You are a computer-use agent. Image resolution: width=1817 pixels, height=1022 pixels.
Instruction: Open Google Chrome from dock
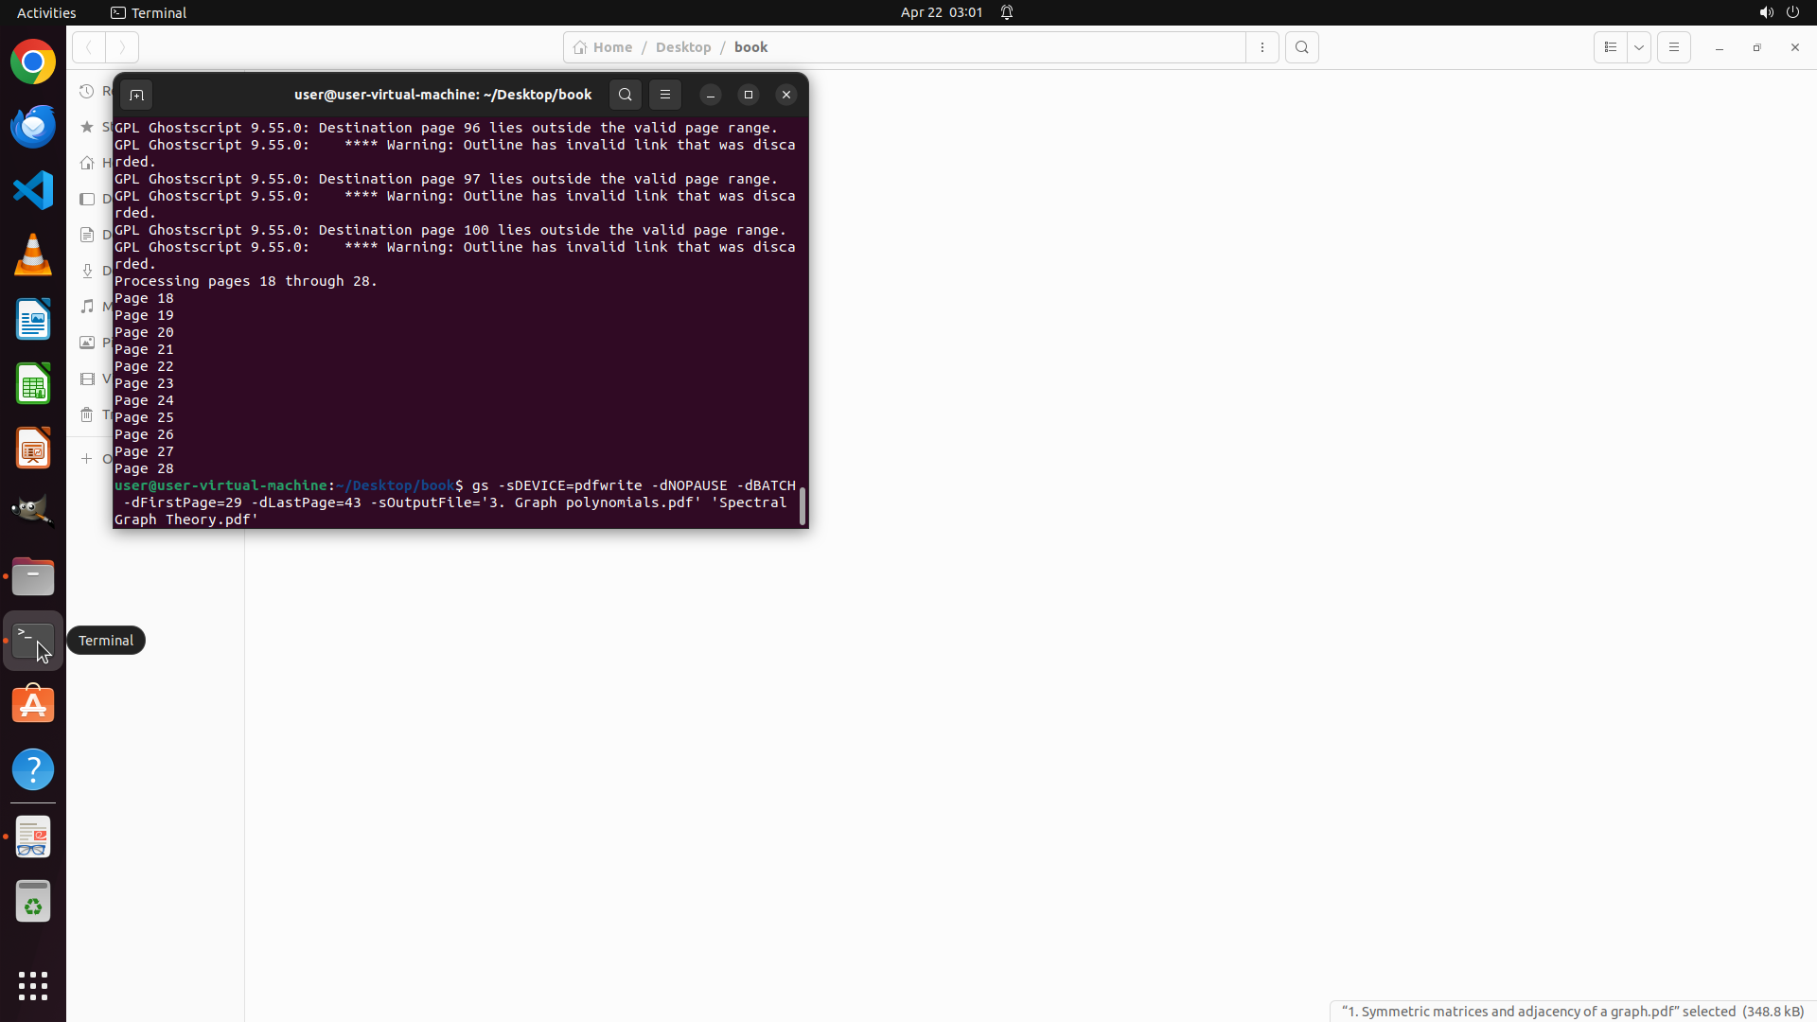pos(33,62)
